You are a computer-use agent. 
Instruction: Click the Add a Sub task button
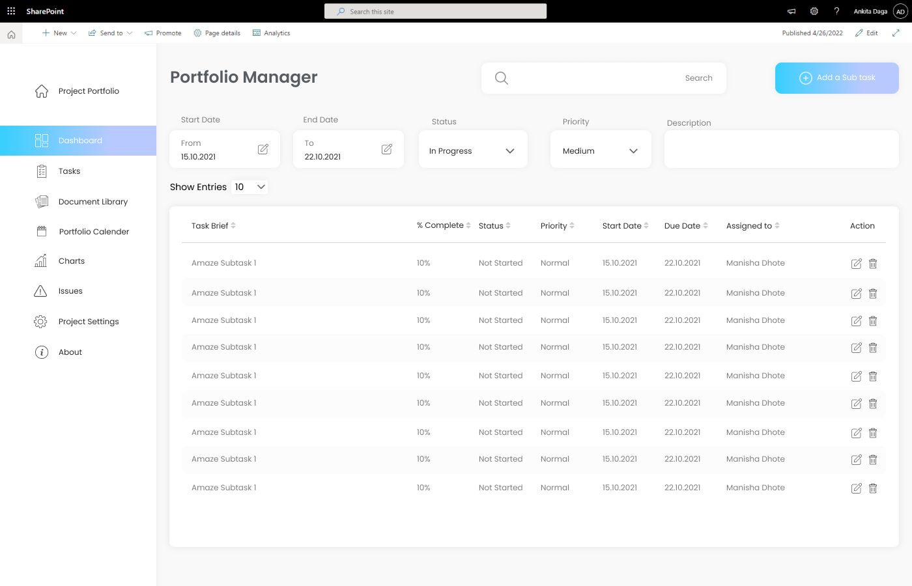click(836, 78)
